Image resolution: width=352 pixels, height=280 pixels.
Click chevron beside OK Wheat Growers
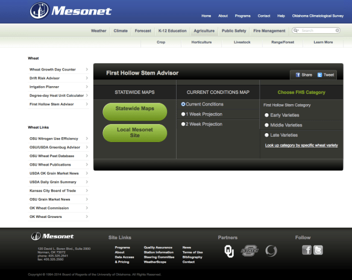click(87, 217)
